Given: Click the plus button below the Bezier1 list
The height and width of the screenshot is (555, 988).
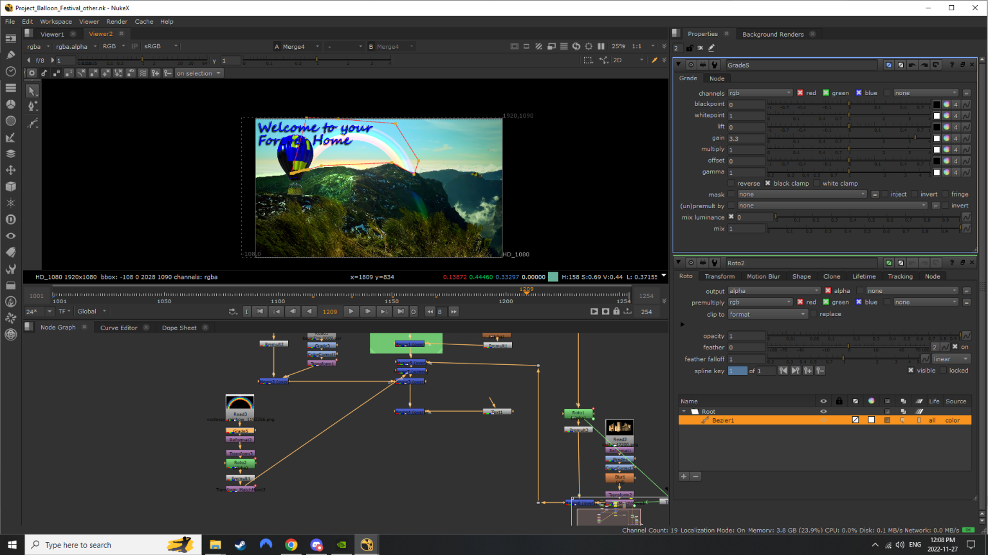Looking at the screenshot, I should click(x=683, y=477).
